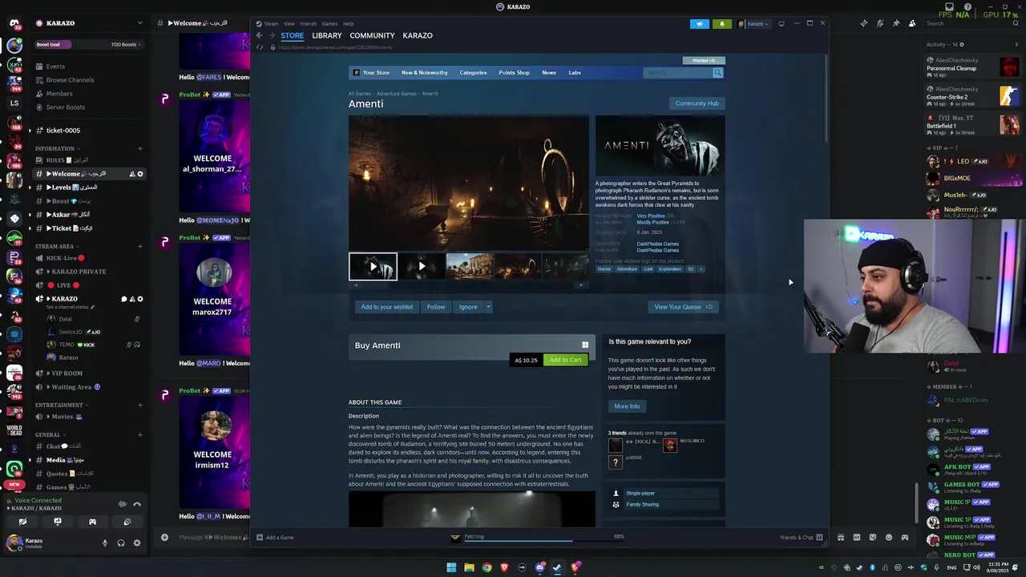
Task: Open the Levels channel
Action: (88, 188)
